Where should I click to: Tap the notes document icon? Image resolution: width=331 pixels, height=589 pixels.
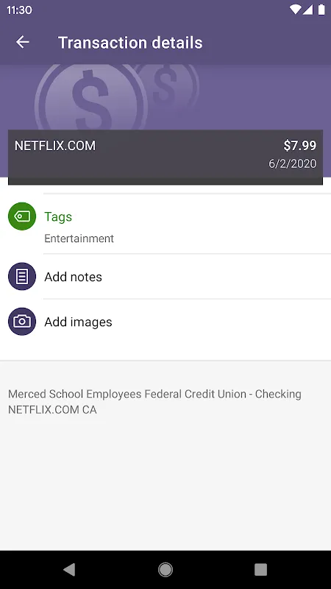(x=22, y=277)
